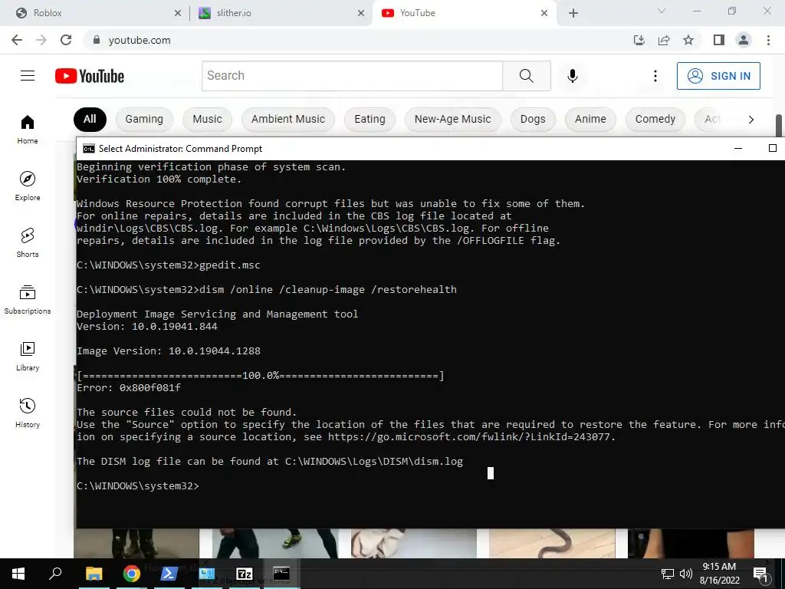Share this page via the share icon
This screenshot has height=589, width=785.
pyautogui.click(x=664, y=40)
